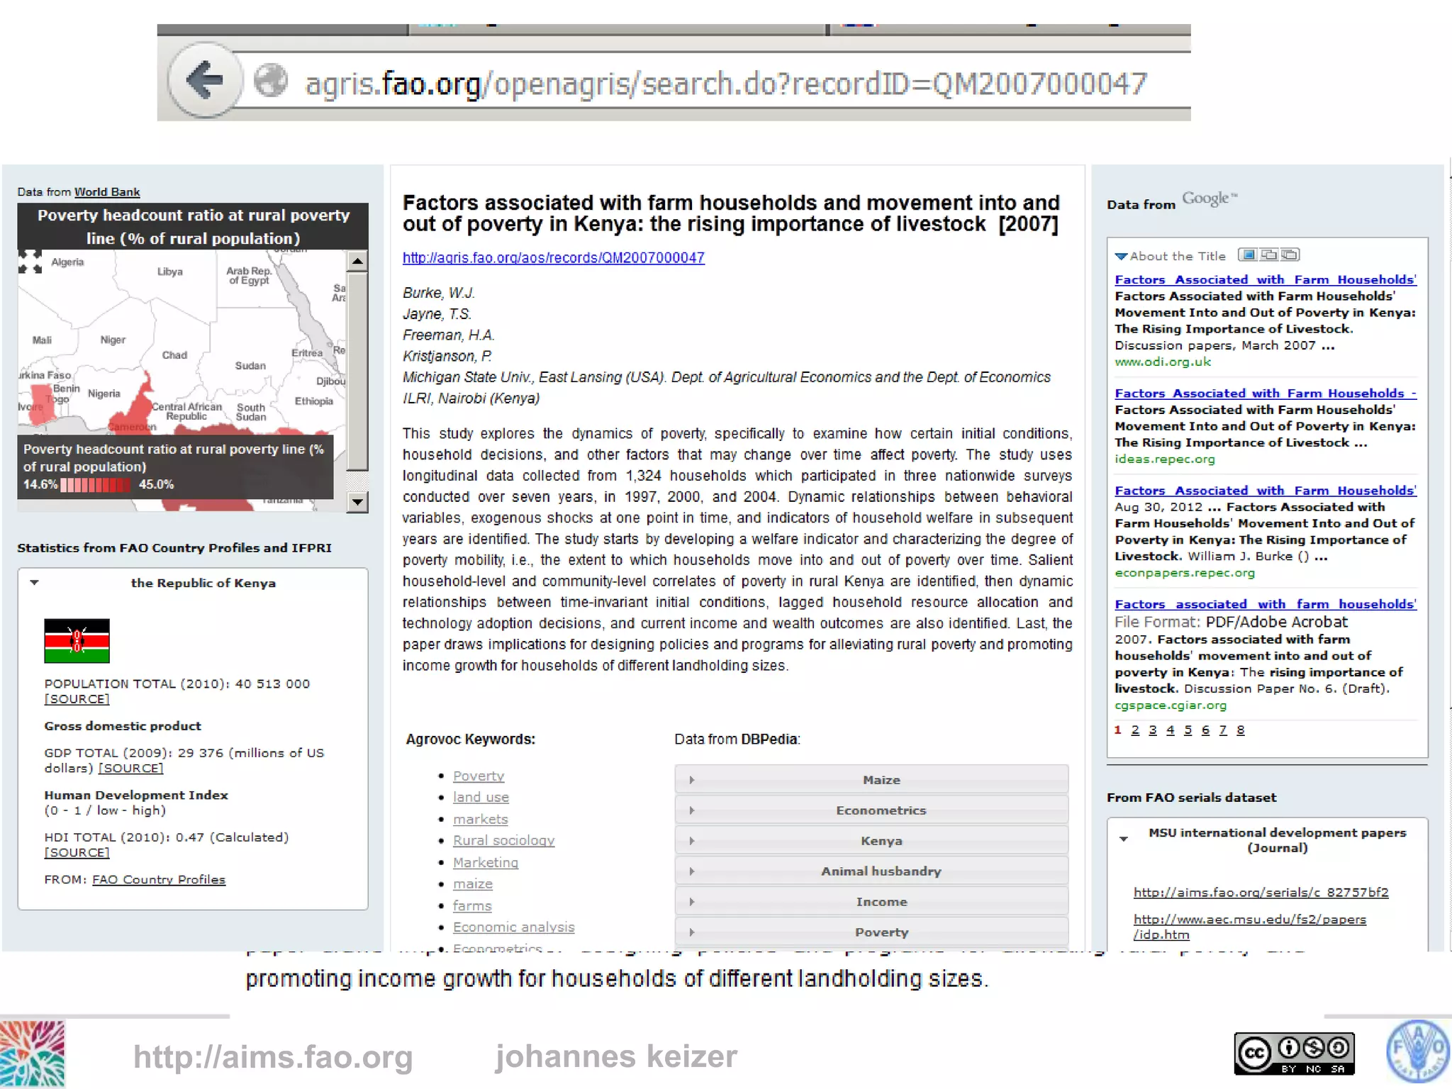Go to Google results page 2
Image resolution: width=1452 pixels, height=1089 pixels.
[1135, 730]
